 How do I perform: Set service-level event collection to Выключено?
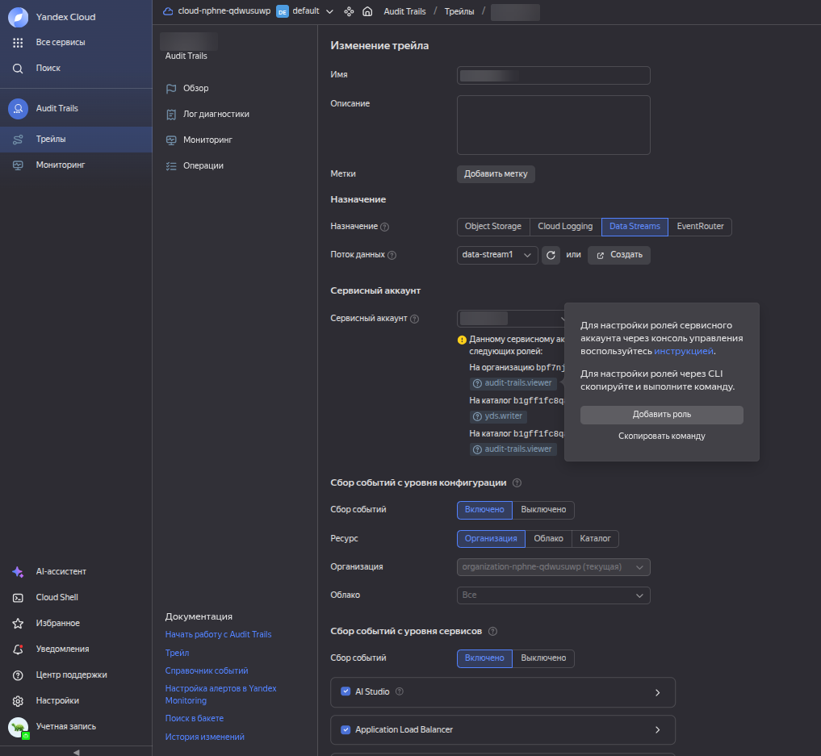coord(543,658)
